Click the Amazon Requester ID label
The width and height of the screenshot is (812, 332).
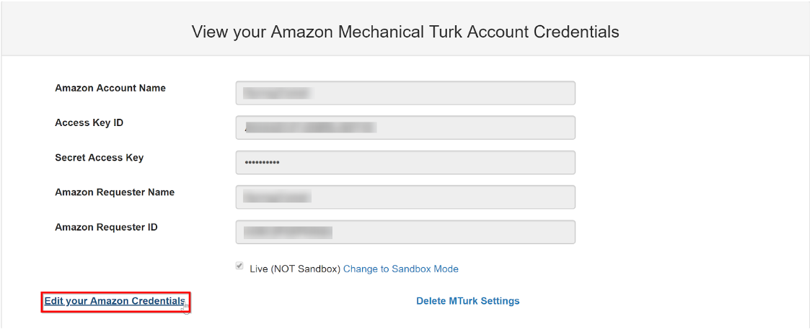point(106,227)
